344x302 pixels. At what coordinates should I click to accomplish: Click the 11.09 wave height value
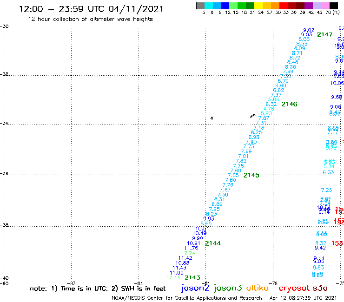[177, 273]
